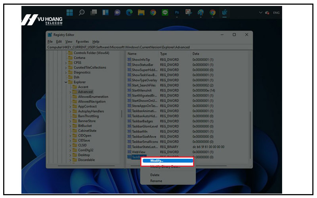Click the ENG language indicator
The width and height of the screenshot is (317, 198).
point(276,13)
